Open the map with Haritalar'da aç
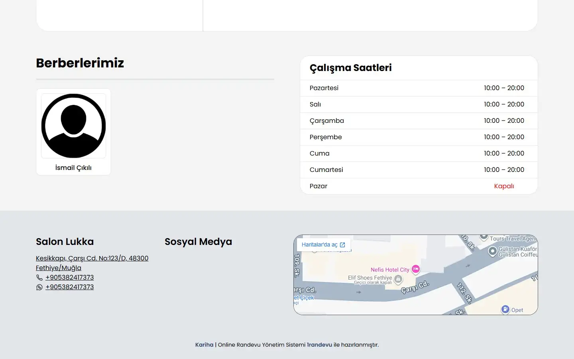Image resolution: width=574 pixels, height=359 pixels. 323,245
